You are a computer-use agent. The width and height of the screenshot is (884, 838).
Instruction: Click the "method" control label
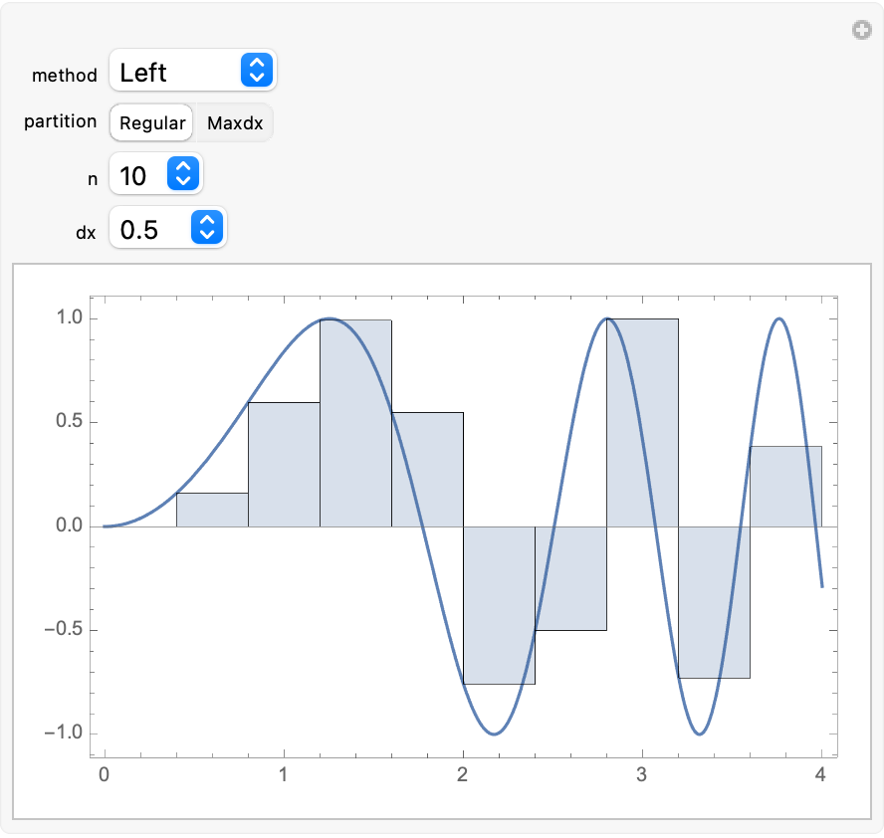click(65, 75)
